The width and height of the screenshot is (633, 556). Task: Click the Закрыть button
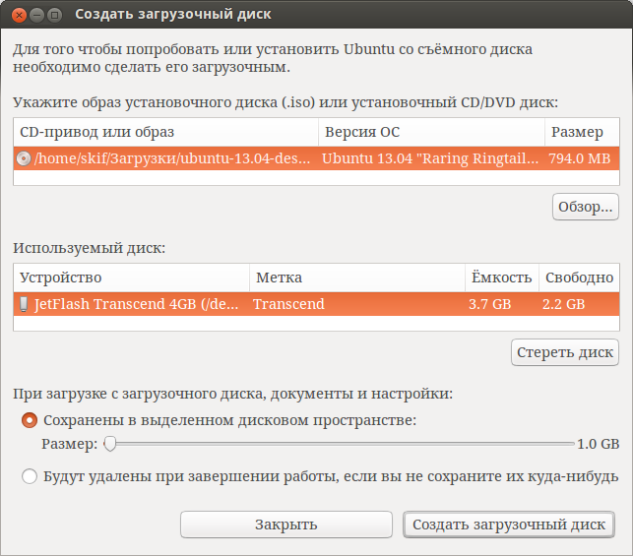[x=286, y=525]
